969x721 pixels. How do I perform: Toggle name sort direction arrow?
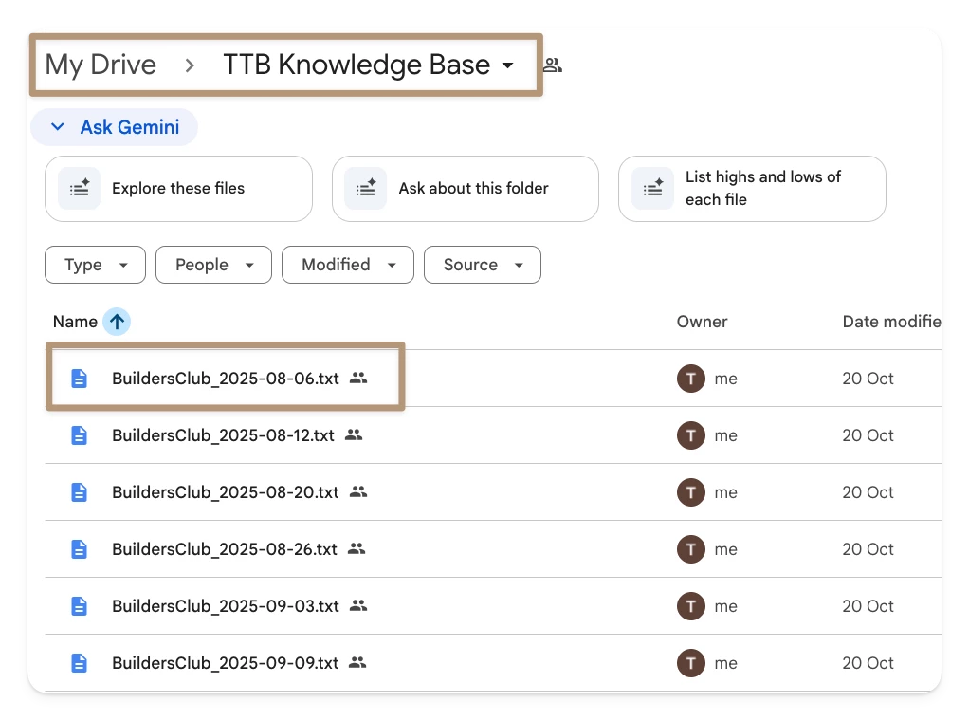pyautogui.click(x=117, y=322)
